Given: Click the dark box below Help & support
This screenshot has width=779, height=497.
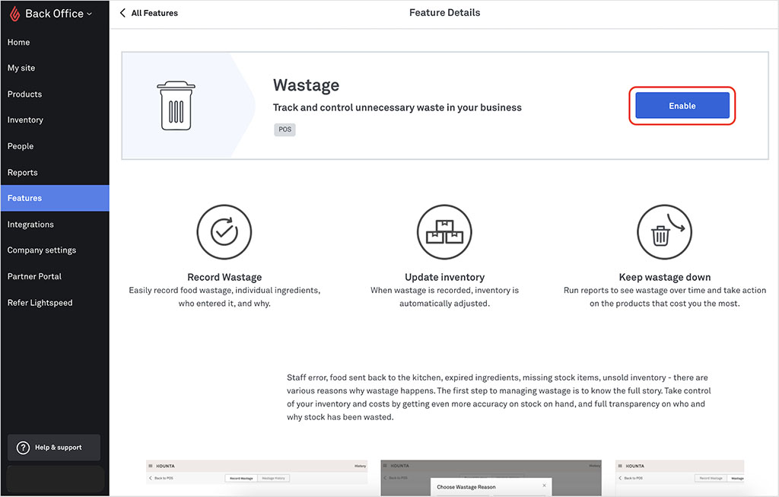Looking at the screenshot, I should (x=56, y=479).
